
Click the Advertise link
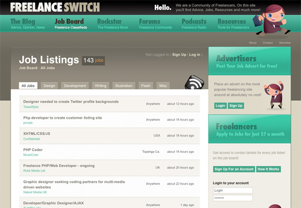pyautogui.click(x=285, y=42)
